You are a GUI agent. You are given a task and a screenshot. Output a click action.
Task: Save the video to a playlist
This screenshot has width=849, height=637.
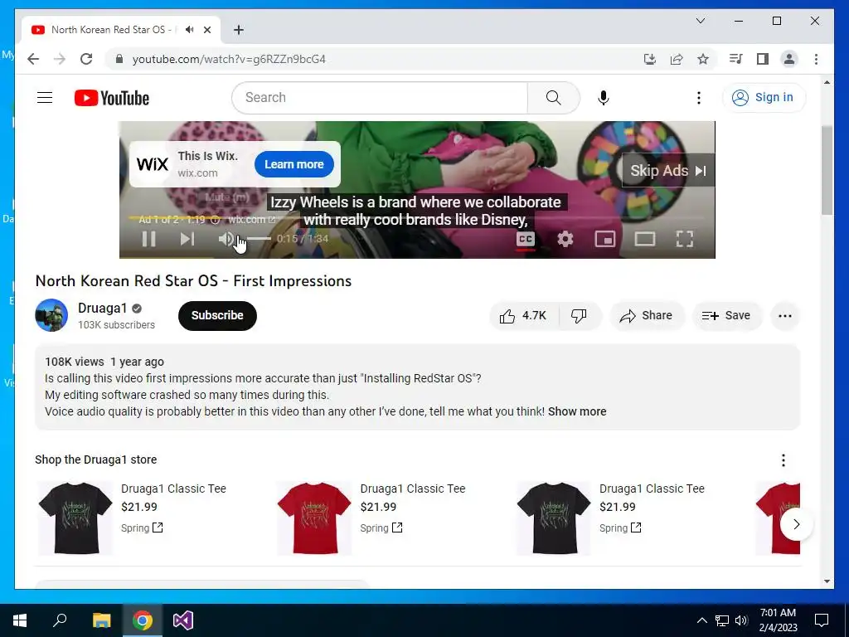[726, 316]
